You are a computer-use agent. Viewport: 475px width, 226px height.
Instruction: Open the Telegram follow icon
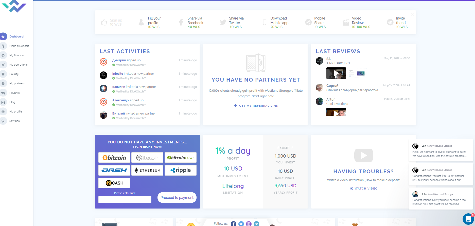coord(256,223)
